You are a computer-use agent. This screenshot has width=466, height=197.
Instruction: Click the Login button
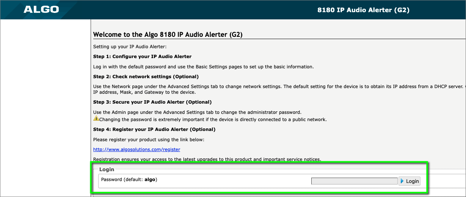click(410, 181)
